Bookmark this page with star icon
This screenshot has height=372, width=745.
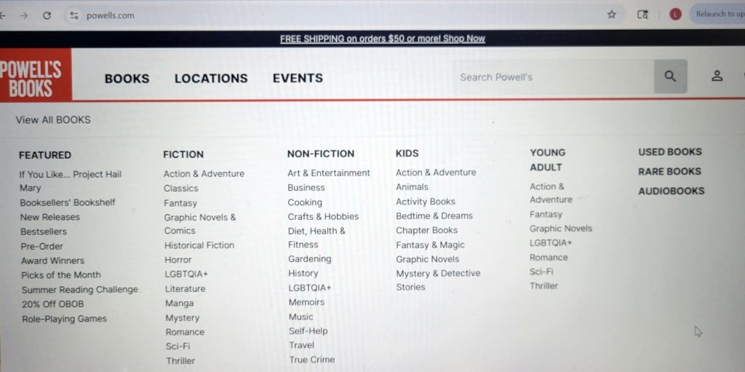[612, 15]
